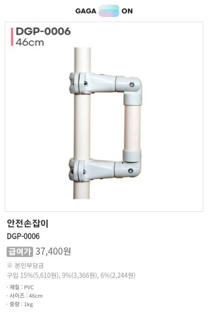The height and width of the screenshot is (318, 208).
Task: Click the 안전손잡이 product title
Action: tap(27, 223)
